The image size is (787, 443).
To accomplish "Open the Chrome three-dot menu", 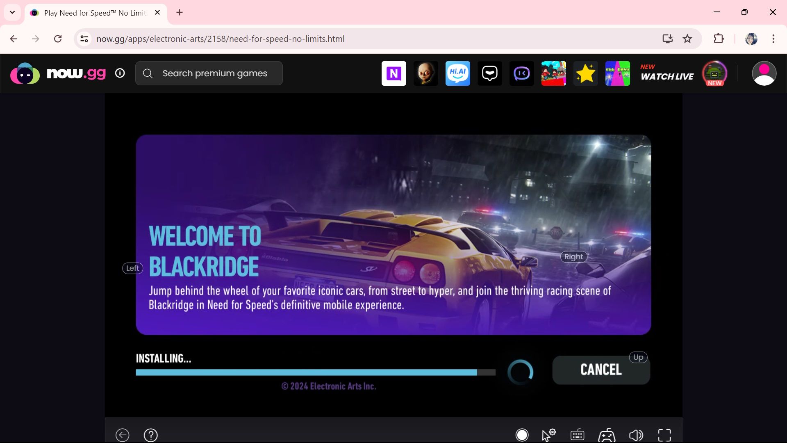I will click(x=773, y=39).
